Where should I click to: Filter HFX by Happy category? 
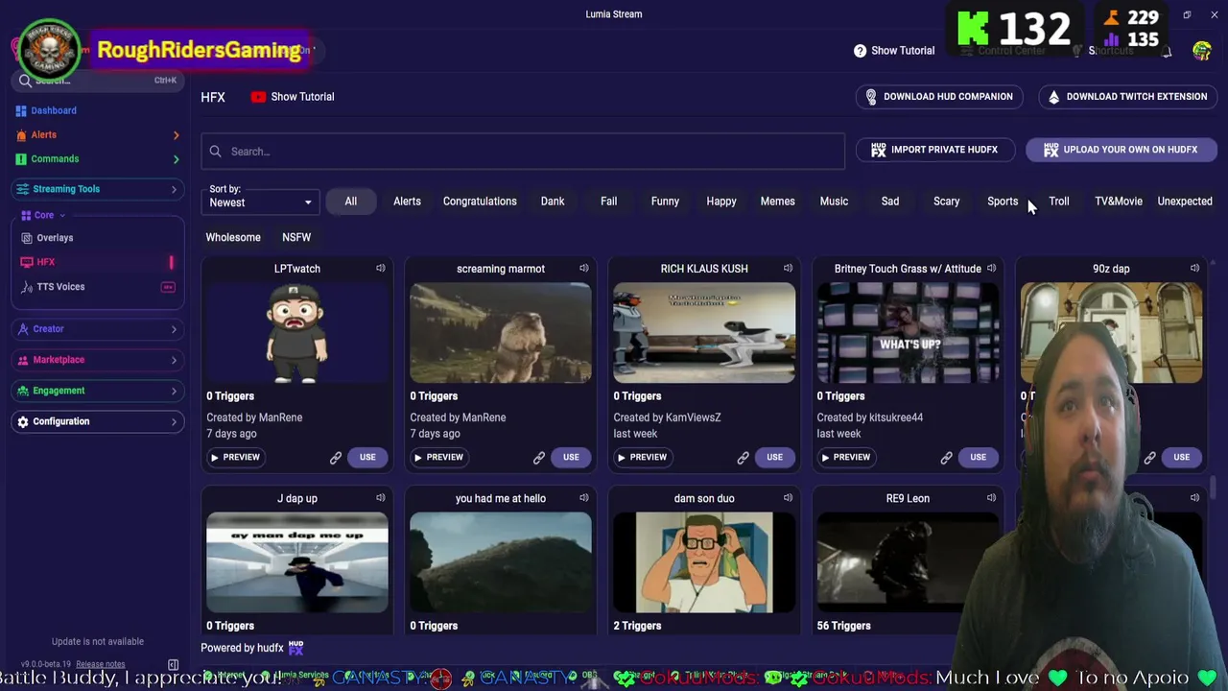click(721, 202)
